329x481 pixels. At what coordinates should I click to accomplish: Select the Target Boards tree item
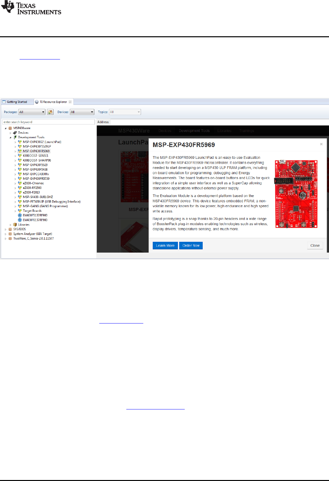click(32, 211)
